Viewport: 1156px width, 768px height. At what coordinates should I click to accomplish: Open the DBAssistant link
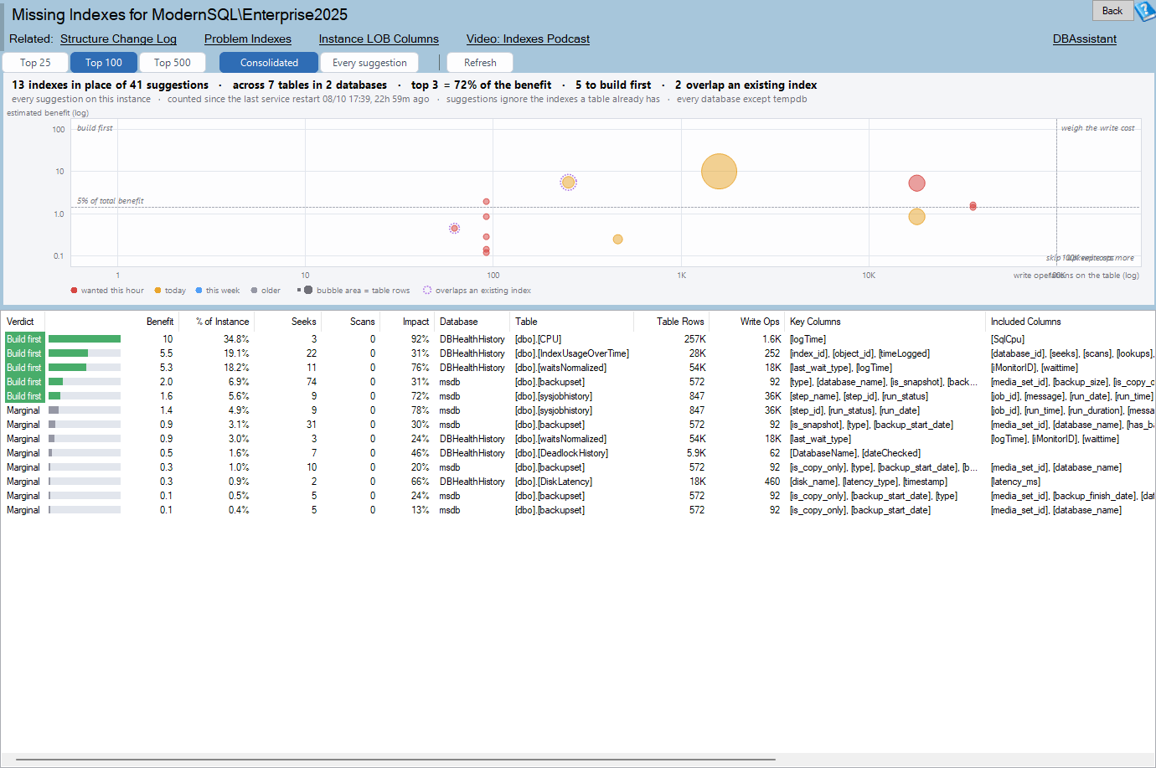click(1084, 39)
